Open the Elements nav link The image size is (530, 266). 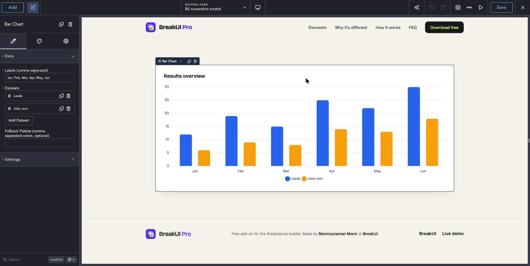coord(317,27)
